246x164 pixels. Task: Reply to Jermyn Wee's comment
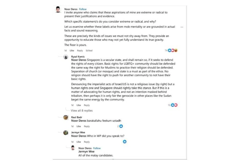(87, 142)
